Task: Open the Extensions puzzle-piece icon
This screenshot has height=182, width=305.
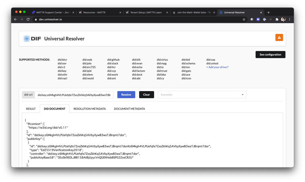Action: click(x=277, y=20)
